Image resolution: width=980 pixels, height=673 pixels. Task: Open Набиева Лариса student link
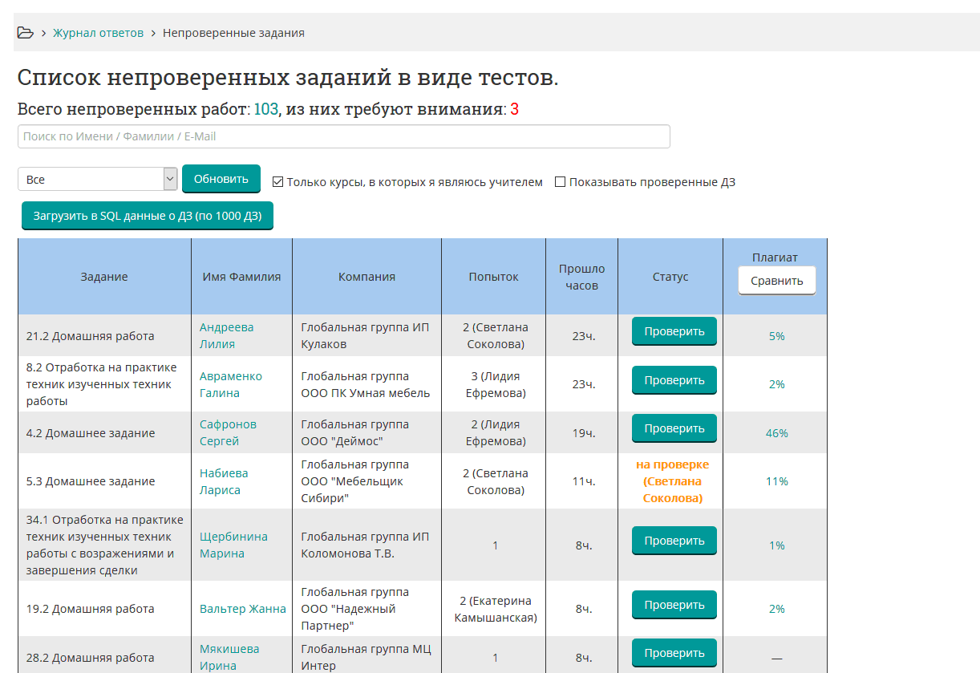tap(224, 481)
